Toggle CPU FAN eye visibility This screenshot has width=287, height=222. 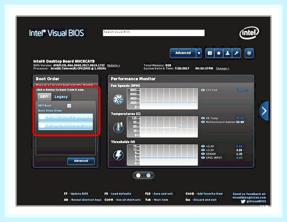click(203, 90)
